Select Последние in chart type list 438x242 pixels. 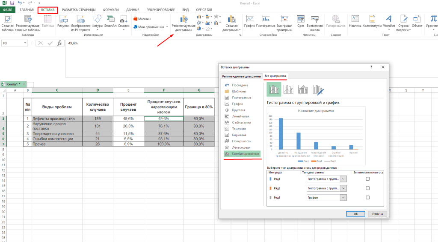(240, 85)
